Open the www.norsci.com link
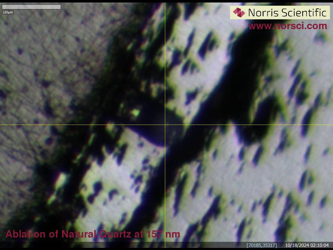This screenshot has height=250, width=333. click(288, 26)
